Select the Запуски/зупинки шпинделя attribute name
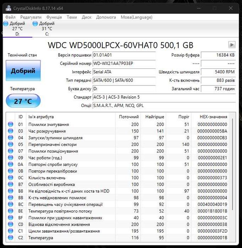Image resolution: width=242 pixels, height=248 pixels. (x=55, y=138)
